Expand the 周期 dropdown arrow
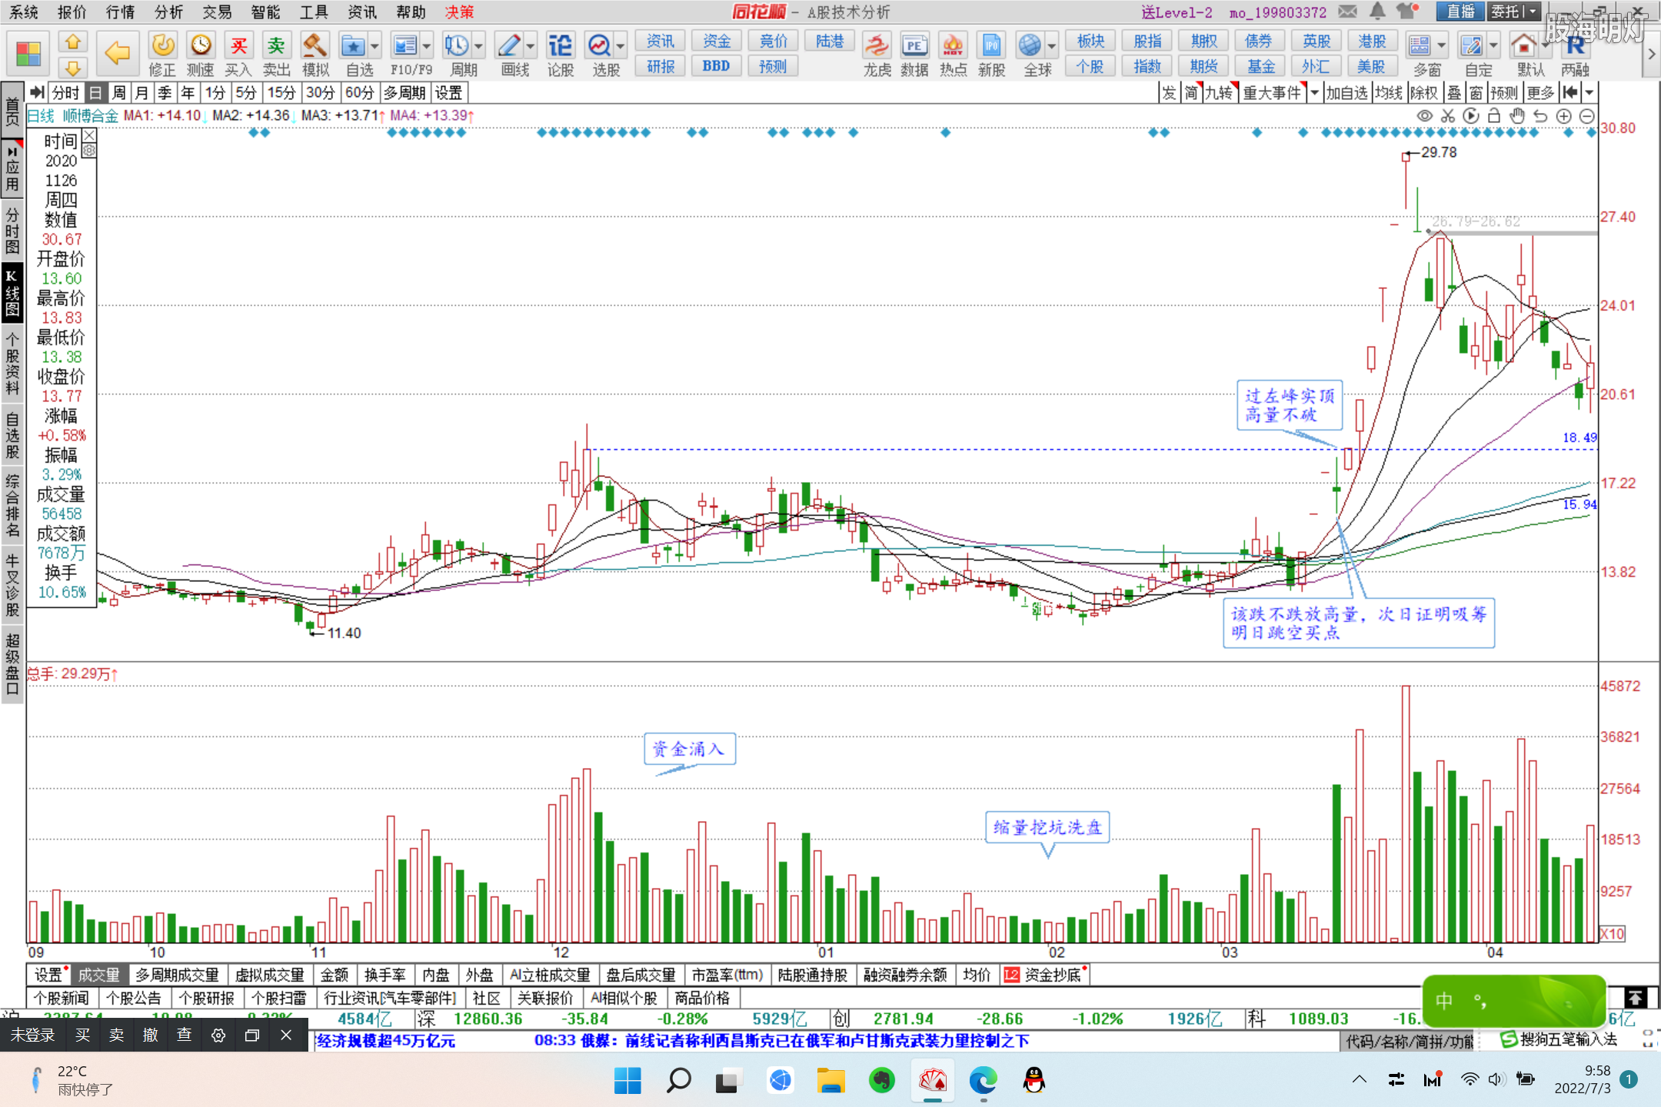This screenshot has width=1661, height=1107. click(x=478, y=46)
